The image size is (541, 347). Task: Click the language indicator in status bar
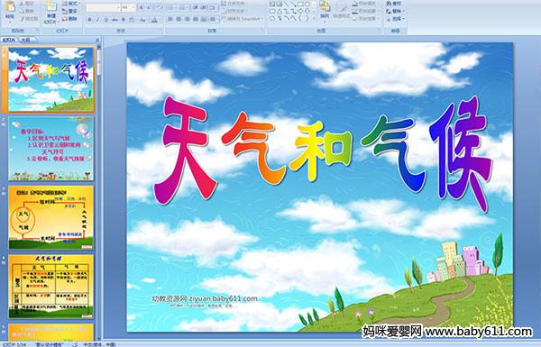[x=100, y=344]
